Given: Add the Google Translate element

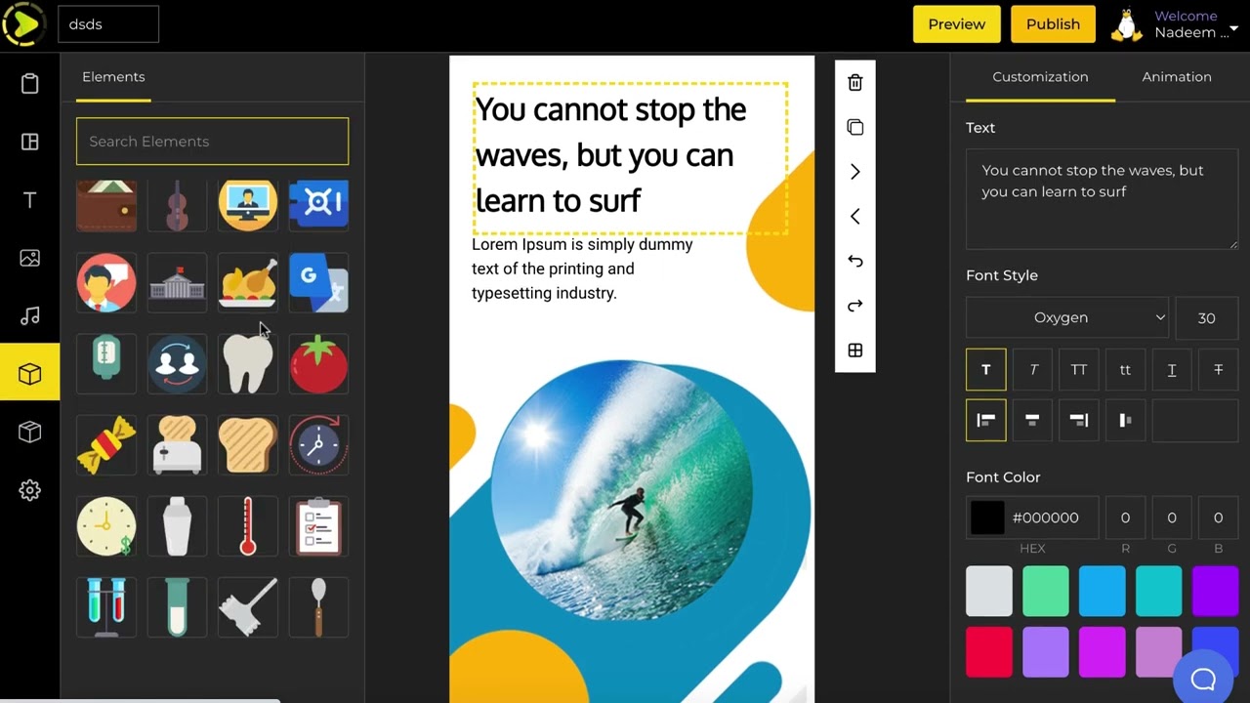Looking at the screenshot, I should (318, 283).
